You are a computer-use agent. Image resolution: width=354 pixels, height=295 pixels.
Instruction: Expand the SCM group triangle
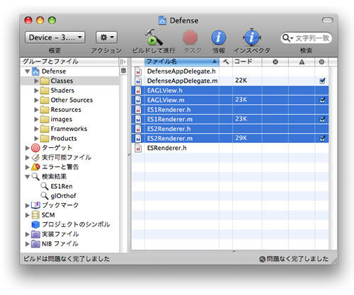click(28, 215)
